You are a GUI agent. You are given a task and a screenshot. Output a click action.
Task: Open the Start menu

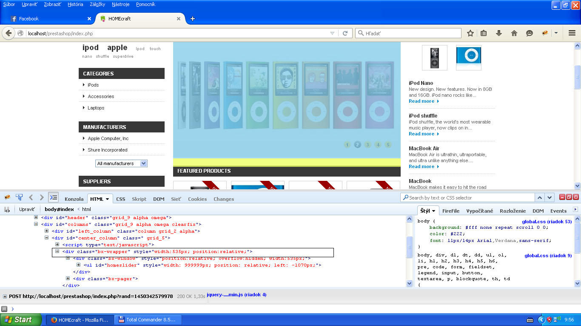(x=21, y=320)
